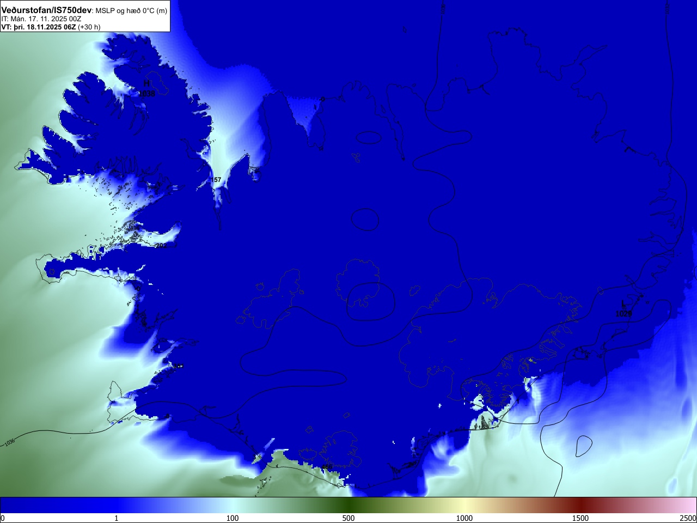
Task: Click the '202' height value on the map
Action: coord(161,246)
